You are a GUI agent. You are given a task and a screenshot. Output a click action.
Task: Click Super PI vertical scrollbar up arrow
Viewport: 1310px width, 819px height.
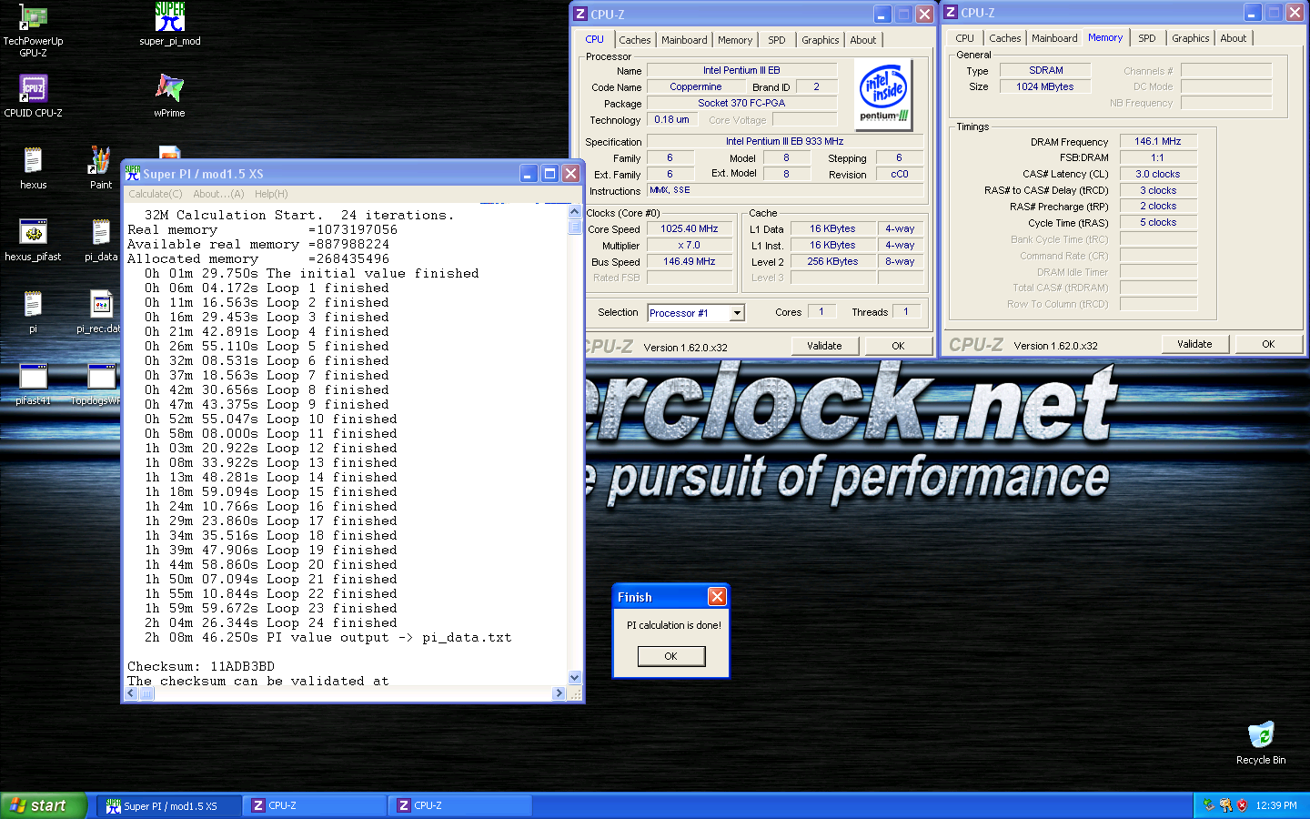click(x=574, y=211)
